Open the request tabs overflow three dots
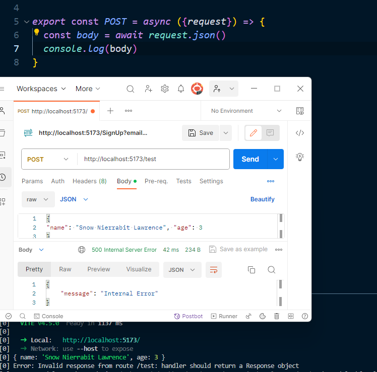This screenshot has width=377, height=372. [x=271, y=181]
